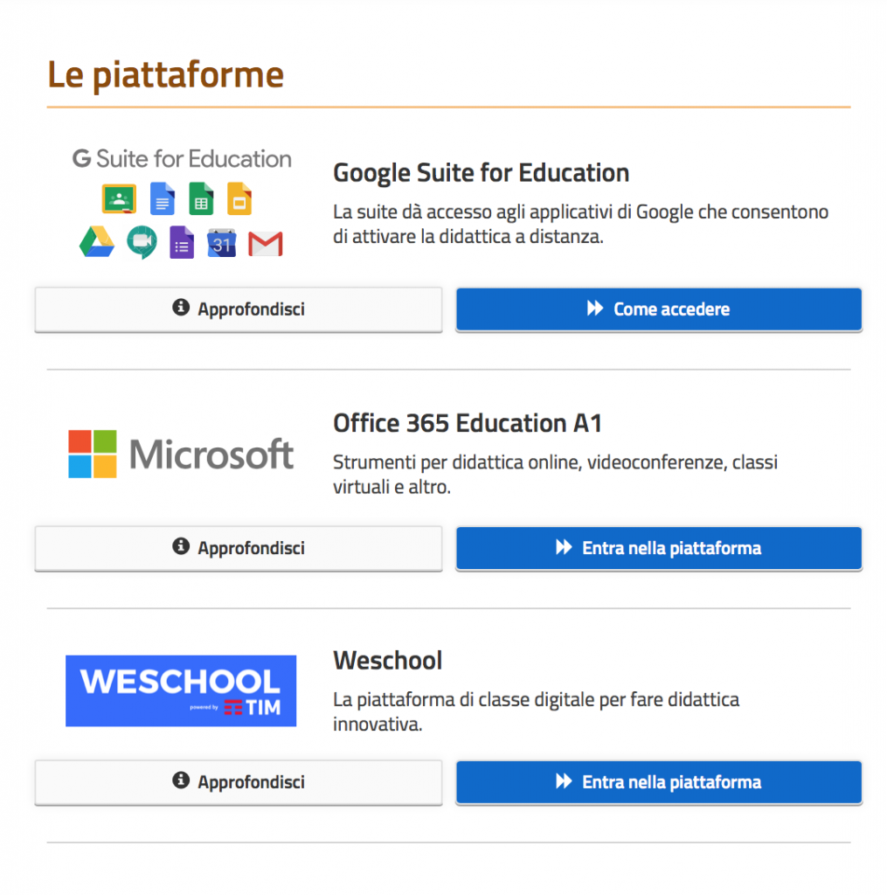Image resolution: width=887 pixels, height=895 pixels.
Task: Click the Google Sheets icon
Action: [x=201, y=198]
